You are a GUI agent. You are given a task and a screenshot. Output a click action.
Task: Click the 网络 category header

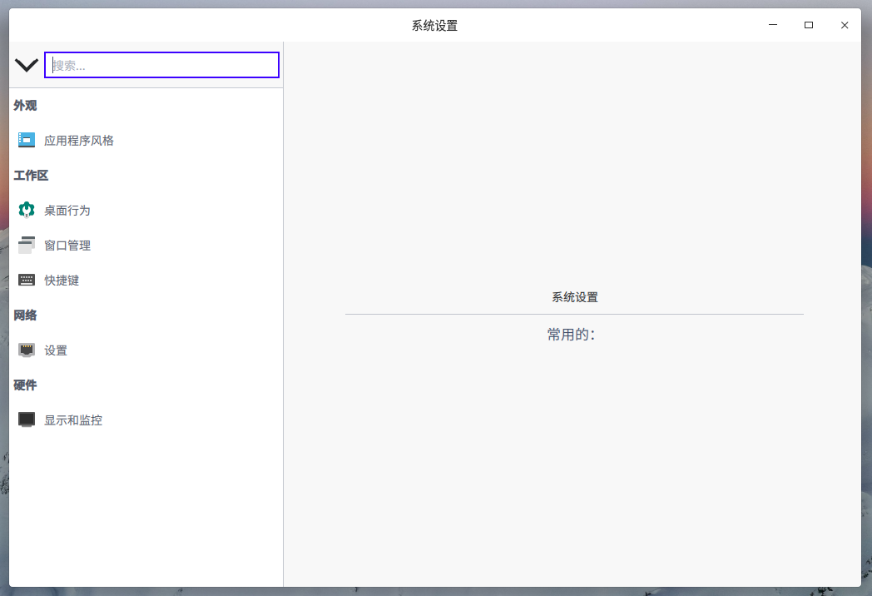(x=25, y=315)
